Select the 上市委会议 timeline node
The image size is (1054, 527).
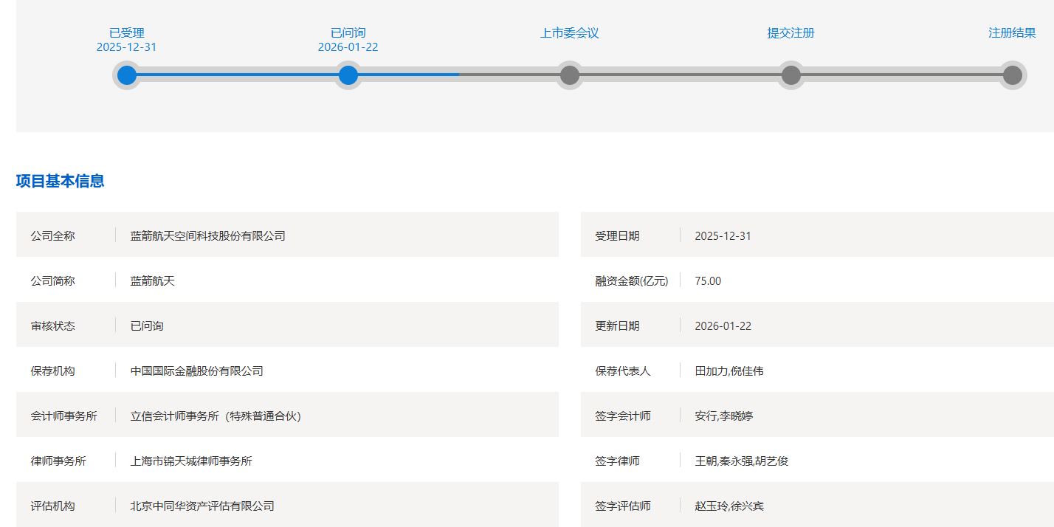(x=569, y=75)
